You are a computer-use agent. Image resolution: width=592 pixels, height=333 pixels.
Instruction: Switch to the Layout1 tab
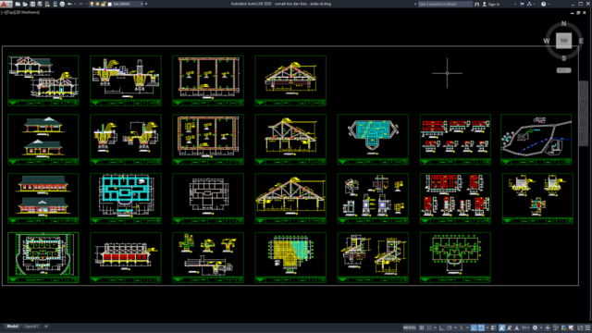[31, 327]
